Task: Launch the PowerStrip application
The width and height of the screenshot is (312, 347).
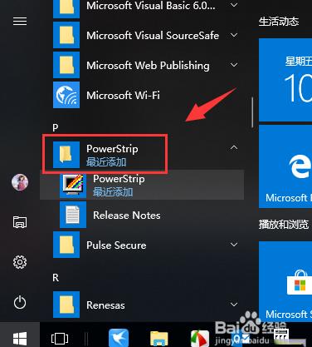Action: coord(142,185)
